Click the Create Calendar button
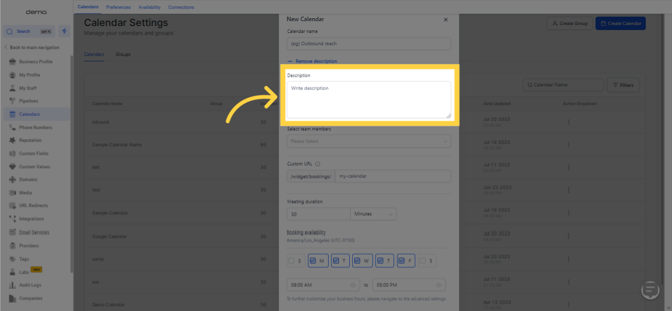672x311 pixels. [x=620, y=24]
